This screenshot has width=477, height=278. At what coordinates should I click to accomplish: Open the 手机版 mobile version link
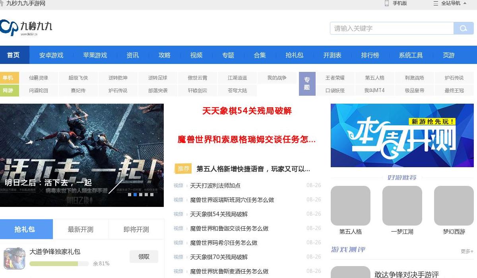click(x=396, y=3)
